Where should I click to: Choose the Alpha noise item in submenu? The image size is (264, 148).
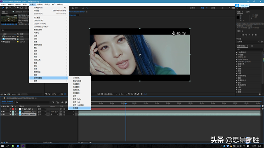click(x=80, y=99)
